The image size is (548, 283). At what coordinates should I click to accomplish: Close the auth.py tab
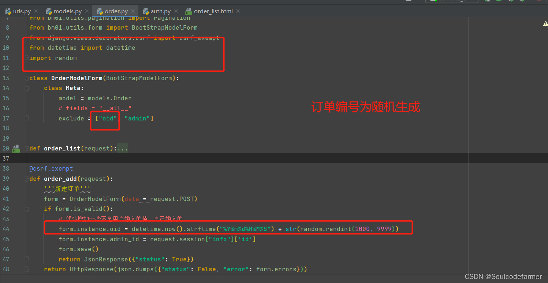tap(176, 11)
